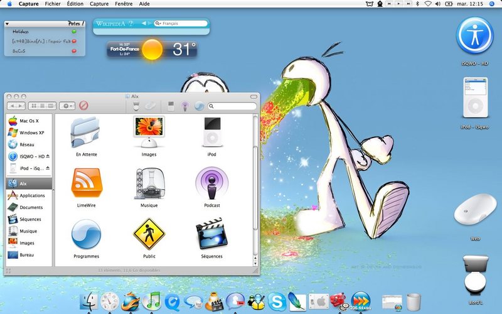Eject iPod - iSq... in the sidebar

tap(48, 168)
